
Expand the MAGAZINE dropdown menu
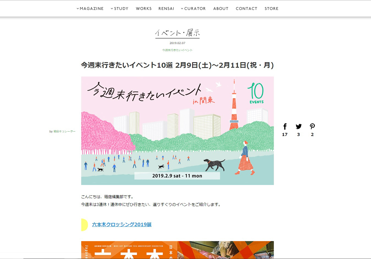click(x=90, y=9)
